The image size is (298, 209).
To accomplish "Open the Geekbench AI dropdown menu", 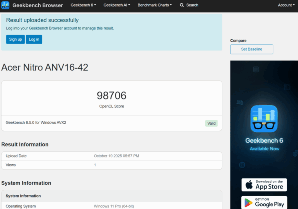I will (x=117, y=5).
